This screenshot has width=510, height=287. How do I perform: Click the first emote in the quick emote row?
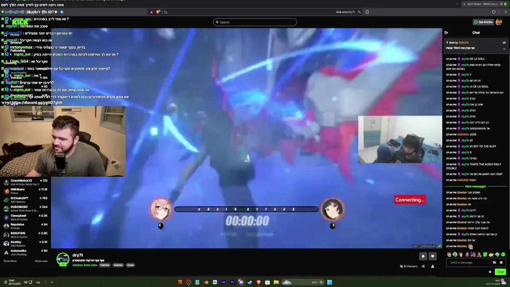coord(449,254)
